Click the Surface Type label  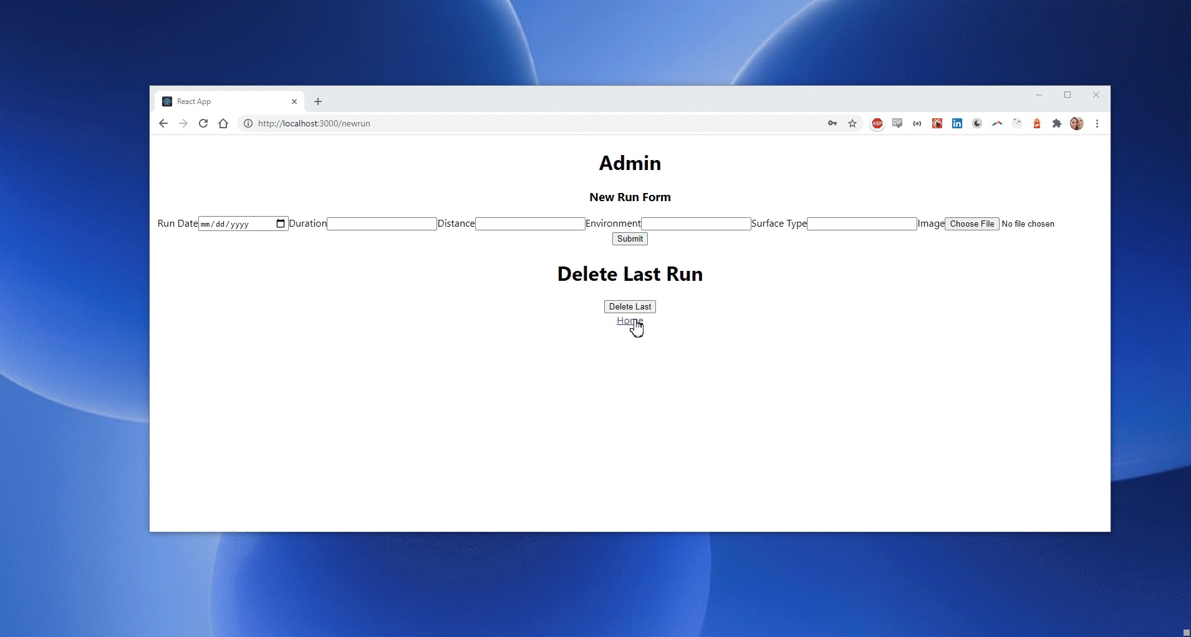tap(779, 224)
